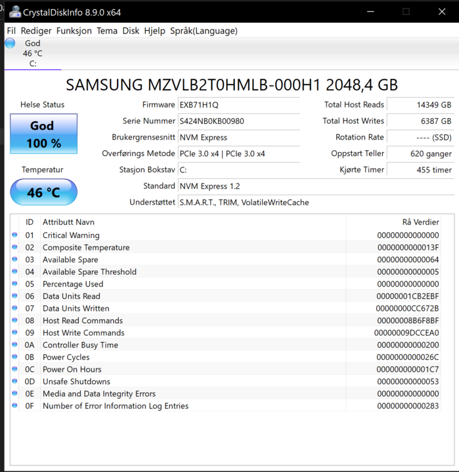
Task: Open the Funksjon menu
Action: tap(74, 31)
